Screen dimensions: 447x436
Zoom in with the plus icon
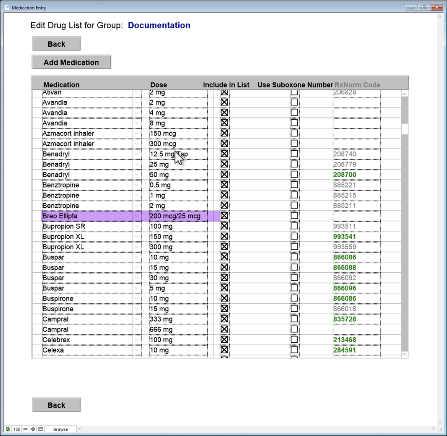click(x=33, y=429)
